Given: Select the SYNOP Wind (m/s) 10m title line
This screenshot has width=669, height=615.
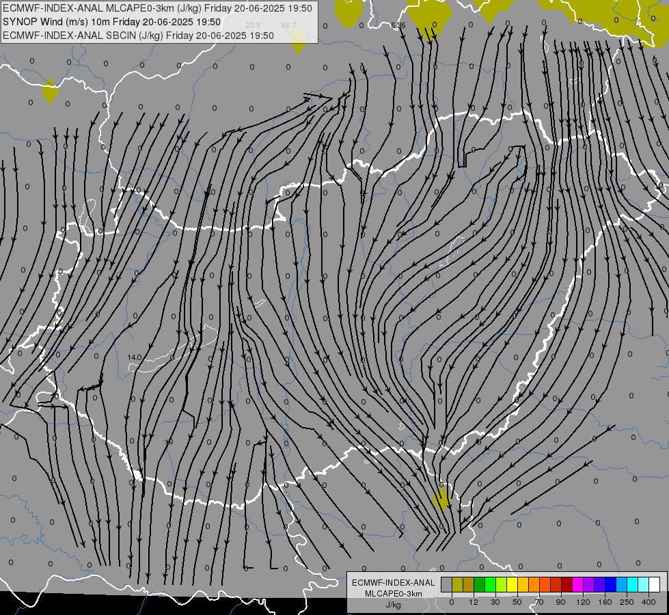Looking at the screenshot, I should 112,22.
